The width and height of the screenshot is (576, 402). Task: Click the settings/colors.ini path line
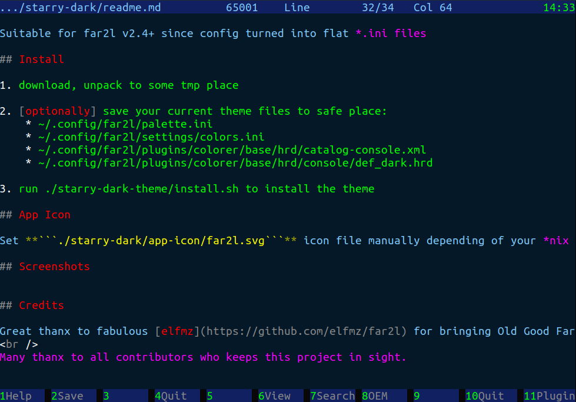click(151, 137)
